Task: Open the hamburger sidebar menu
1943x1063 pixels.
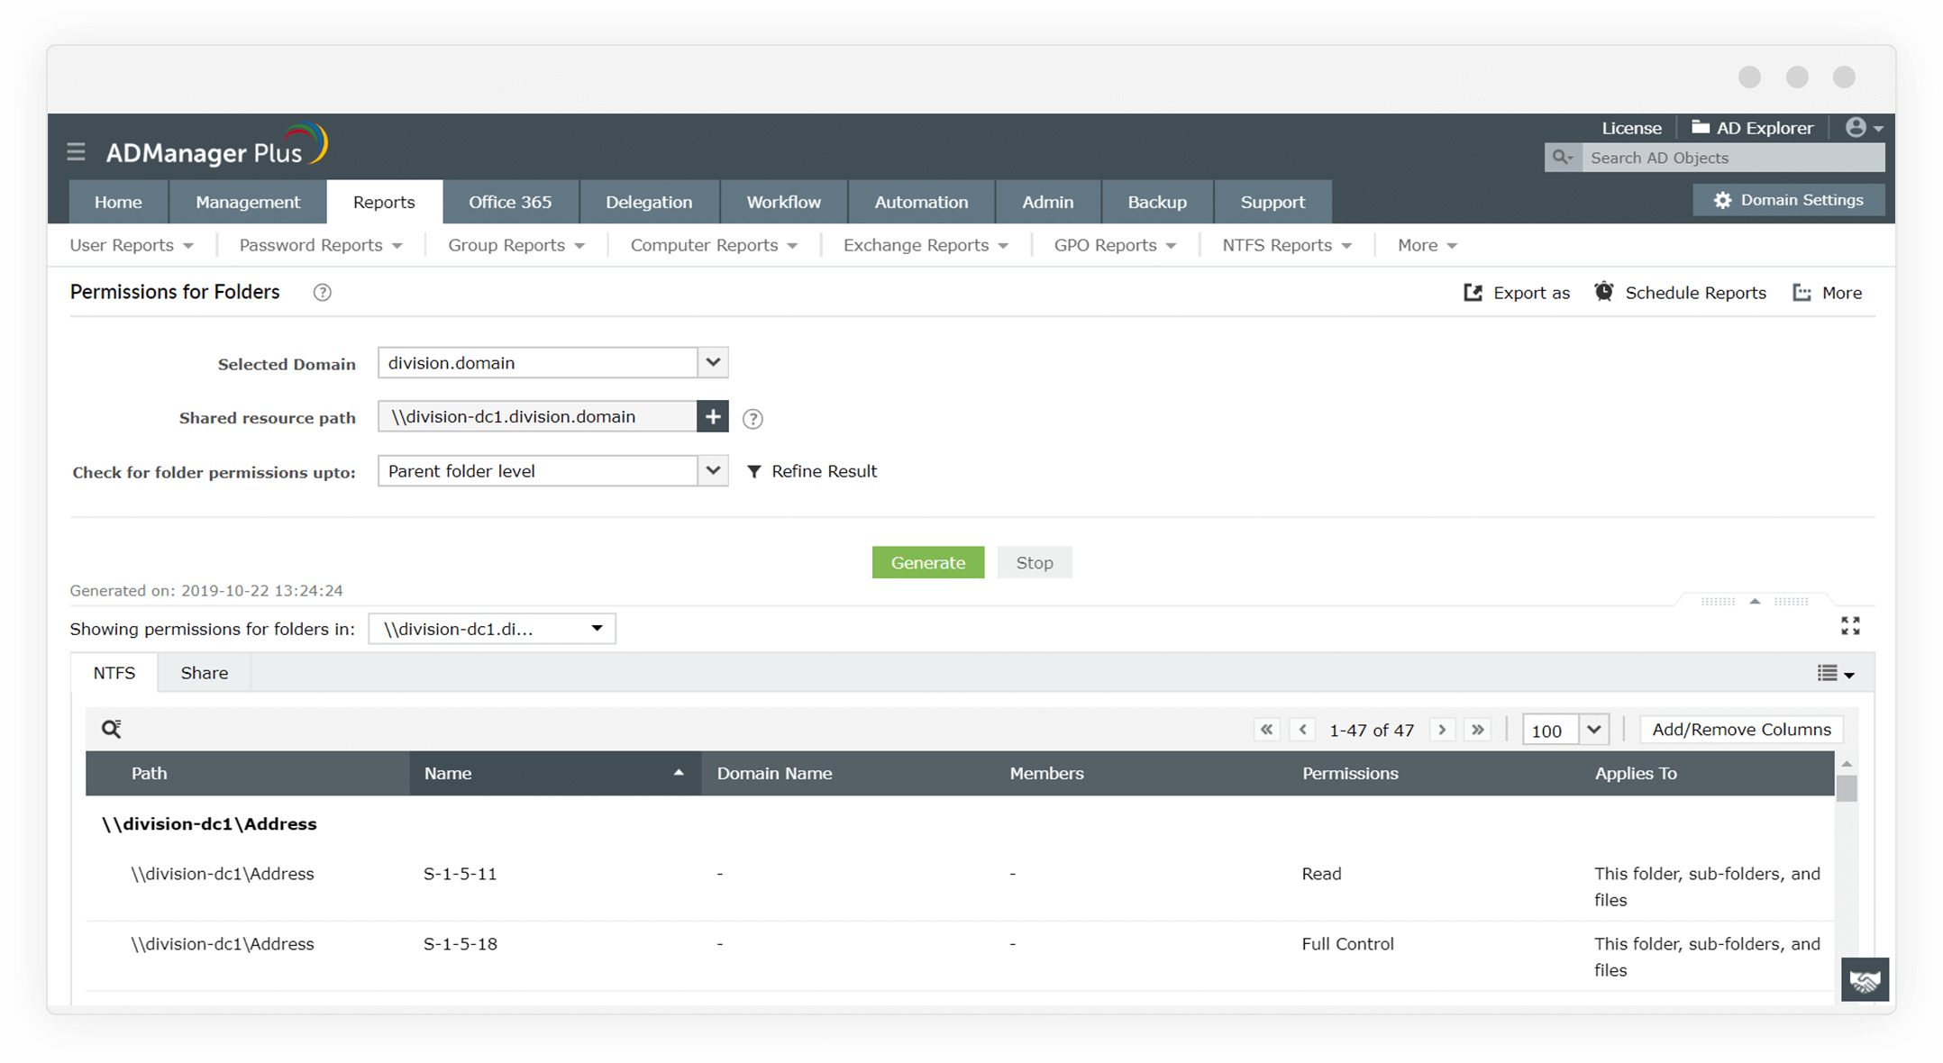Action: (x=76, y=151)
